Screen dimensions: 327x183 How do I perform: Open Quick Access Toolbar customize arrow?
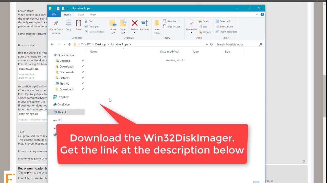pos(68,8)
